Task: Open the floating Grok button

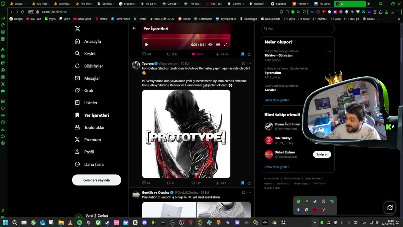Action: click(390, 207)
